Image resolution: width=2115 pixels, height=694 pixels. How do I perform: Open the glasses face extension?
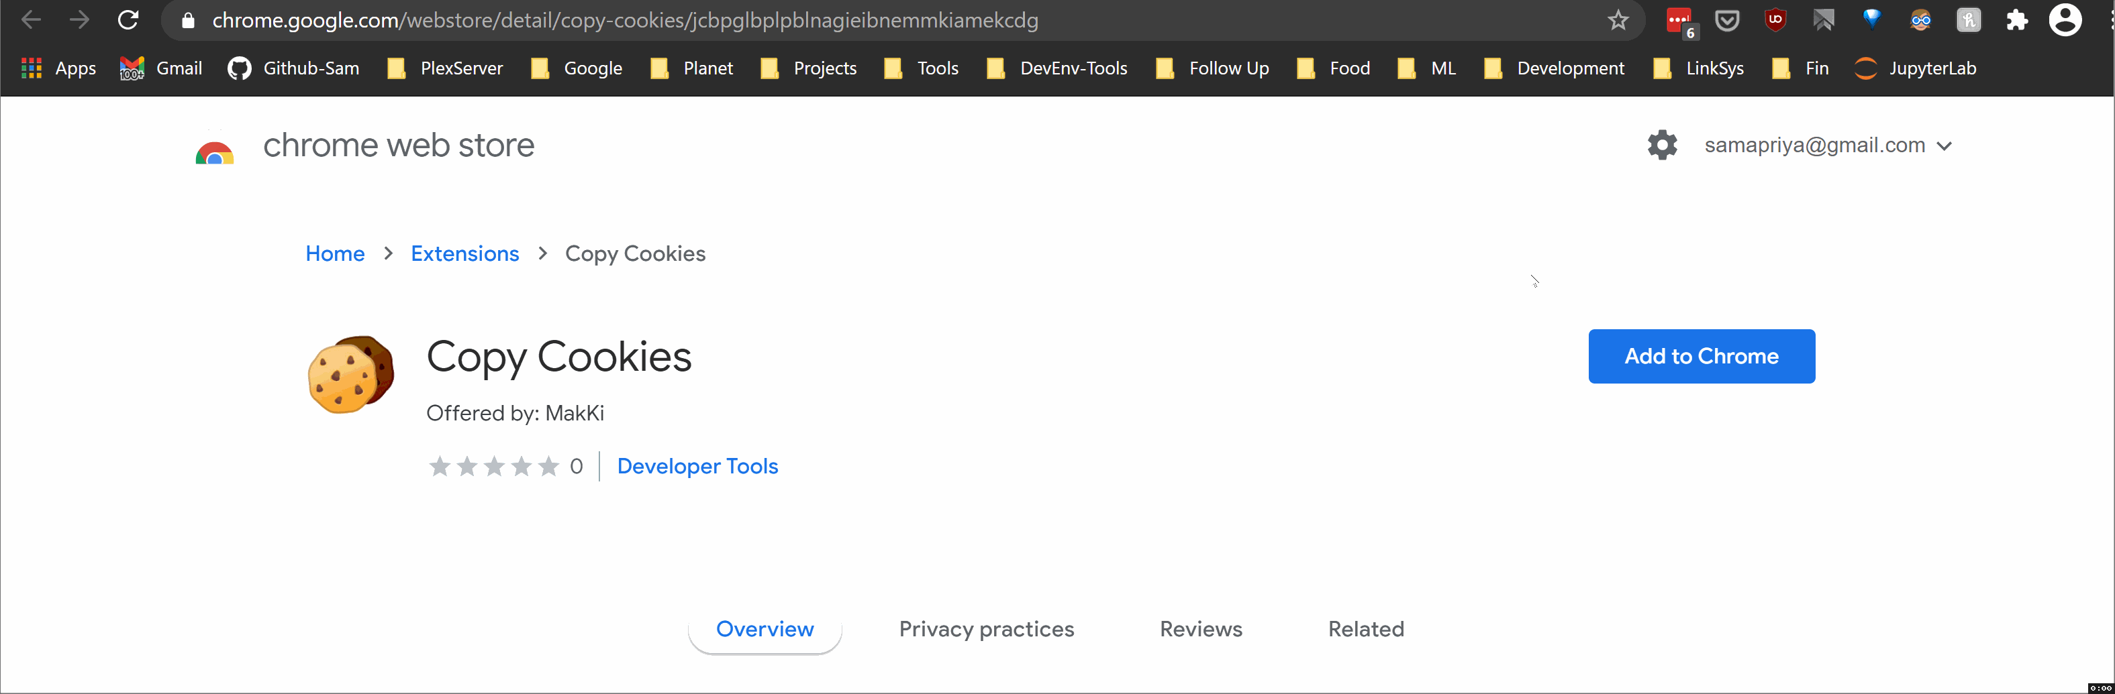pyautogui.click(x=1920, y=19)
